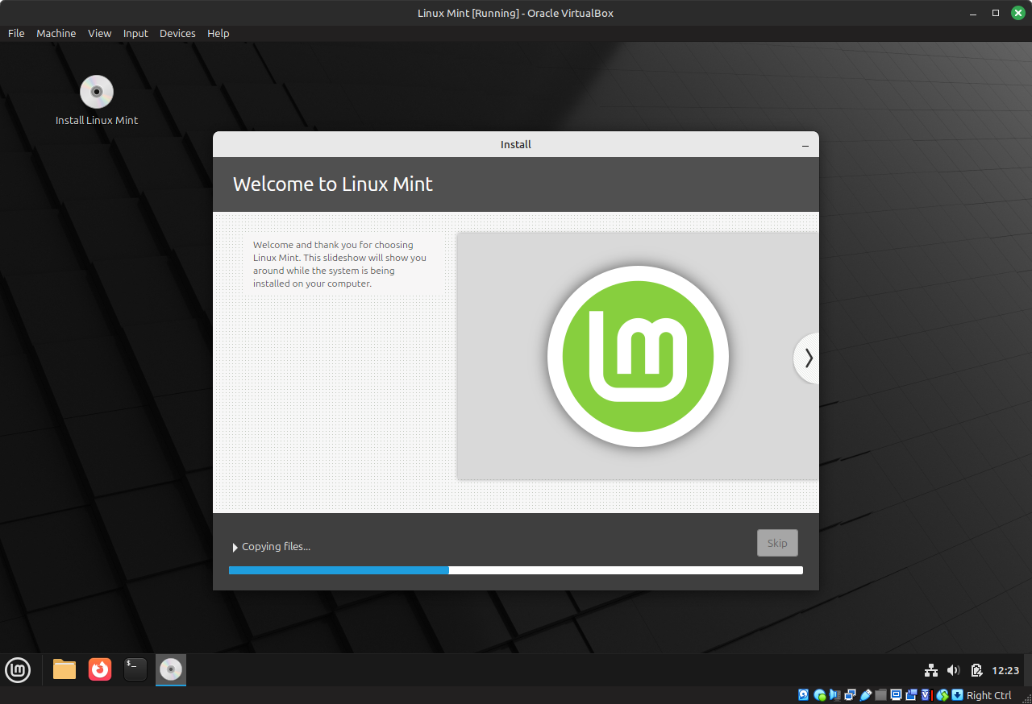Viewport: 1032px width, 704px height.
Task: Open the VirtualBox Input menu
Action: [x=135, y=33]
